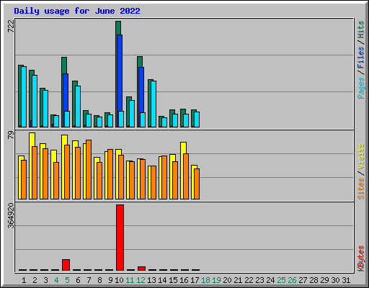This screenshot has height=288, width=369.
Task: Click day 17 on the x-axis
Action: click(x=195, y=280)
